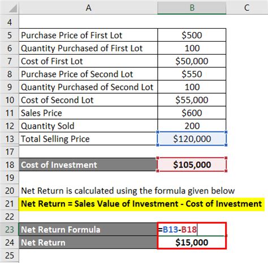268x263 pixels.
Task: Click the 'Net Return' label in row 24
Action: [88, 243]
